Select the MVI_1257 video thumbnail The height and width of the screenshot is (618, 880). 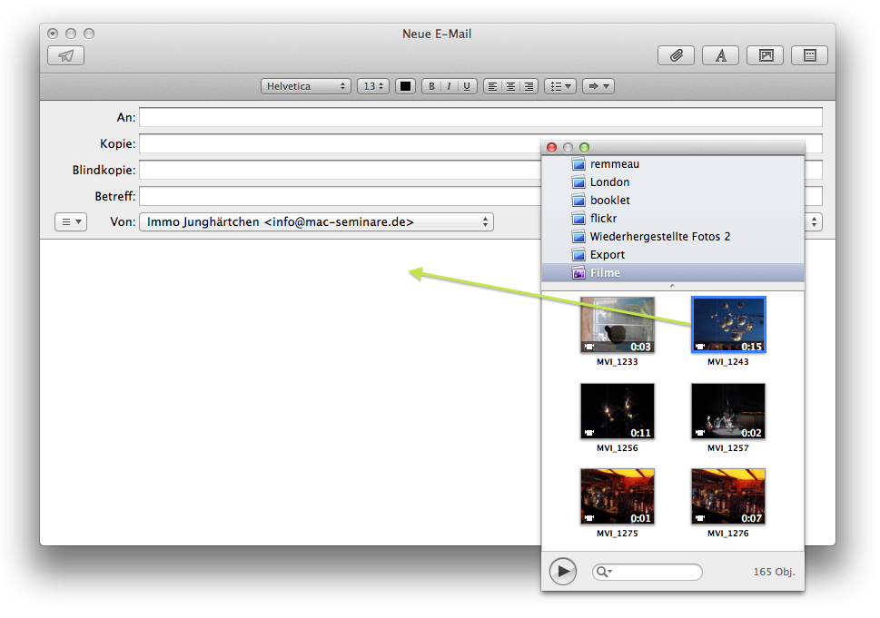[728, 411]
